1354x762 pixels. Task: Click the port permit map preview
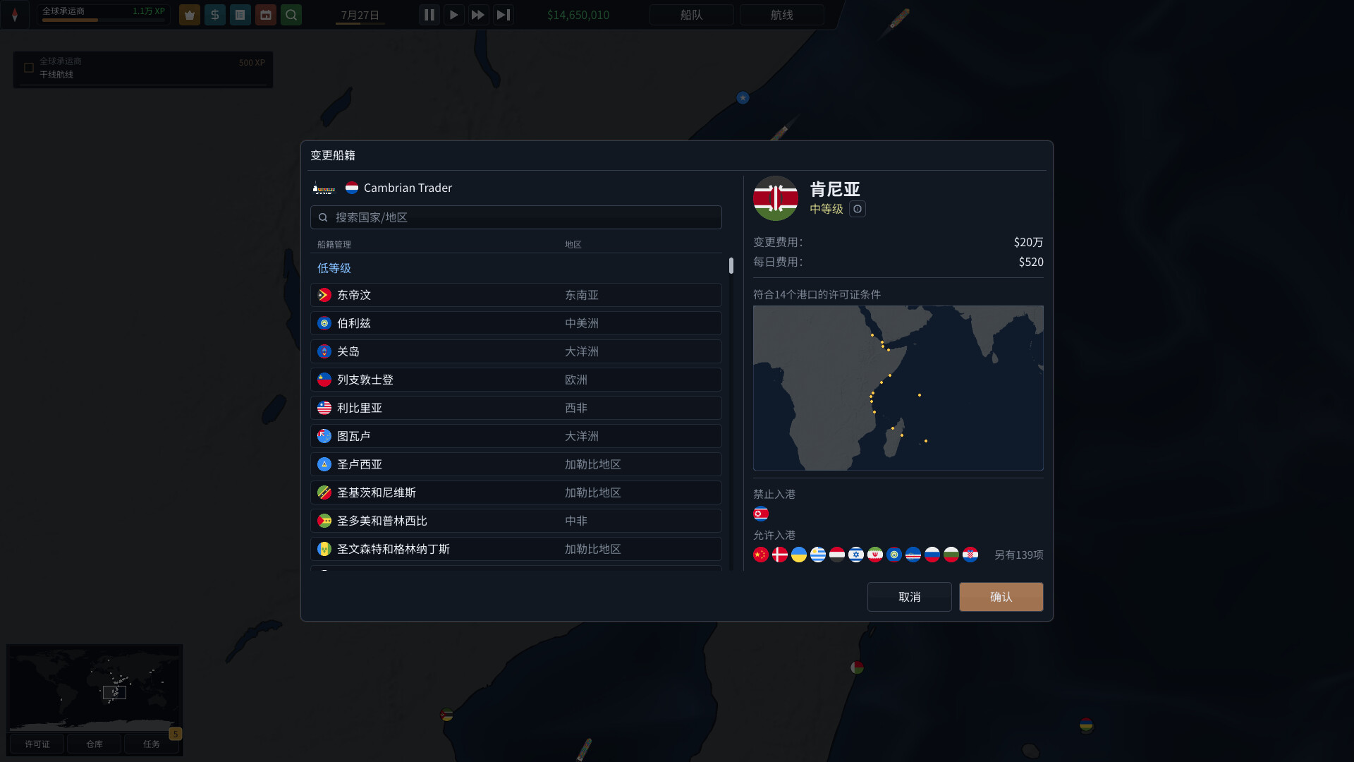coord(898,388)
